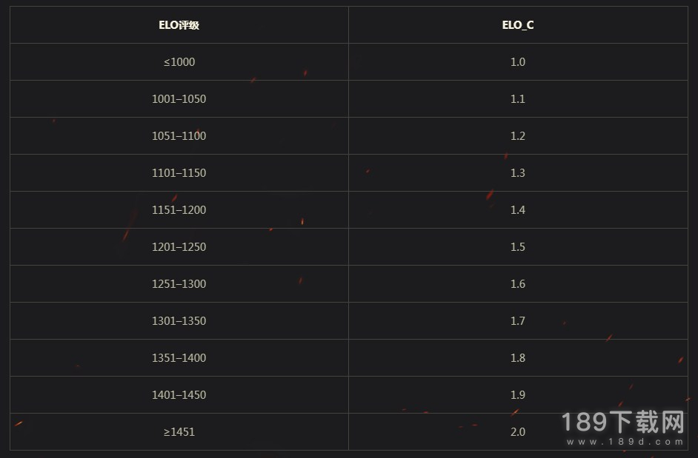This screenshot has width=698, height=458.
Task: Select the 1151–1200 rating cell
Action: [x=179, y=209]
